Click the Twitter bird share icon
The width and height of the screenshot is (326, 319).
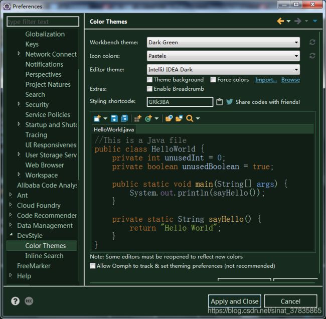pos(229,102)
